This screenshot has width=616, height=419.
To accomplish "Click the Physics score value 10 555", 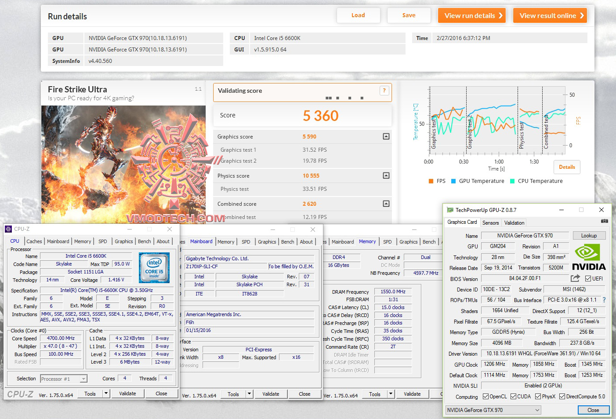I will coord(311,176).
